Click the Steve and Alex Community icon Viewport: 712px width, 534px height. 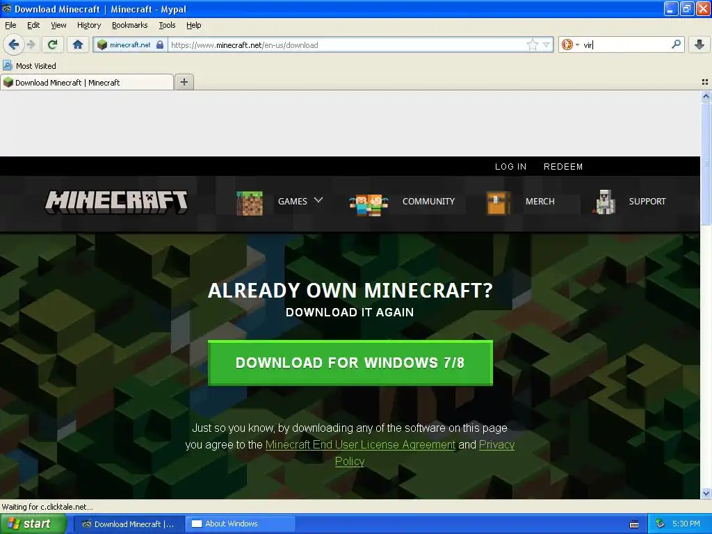[369, 205]
